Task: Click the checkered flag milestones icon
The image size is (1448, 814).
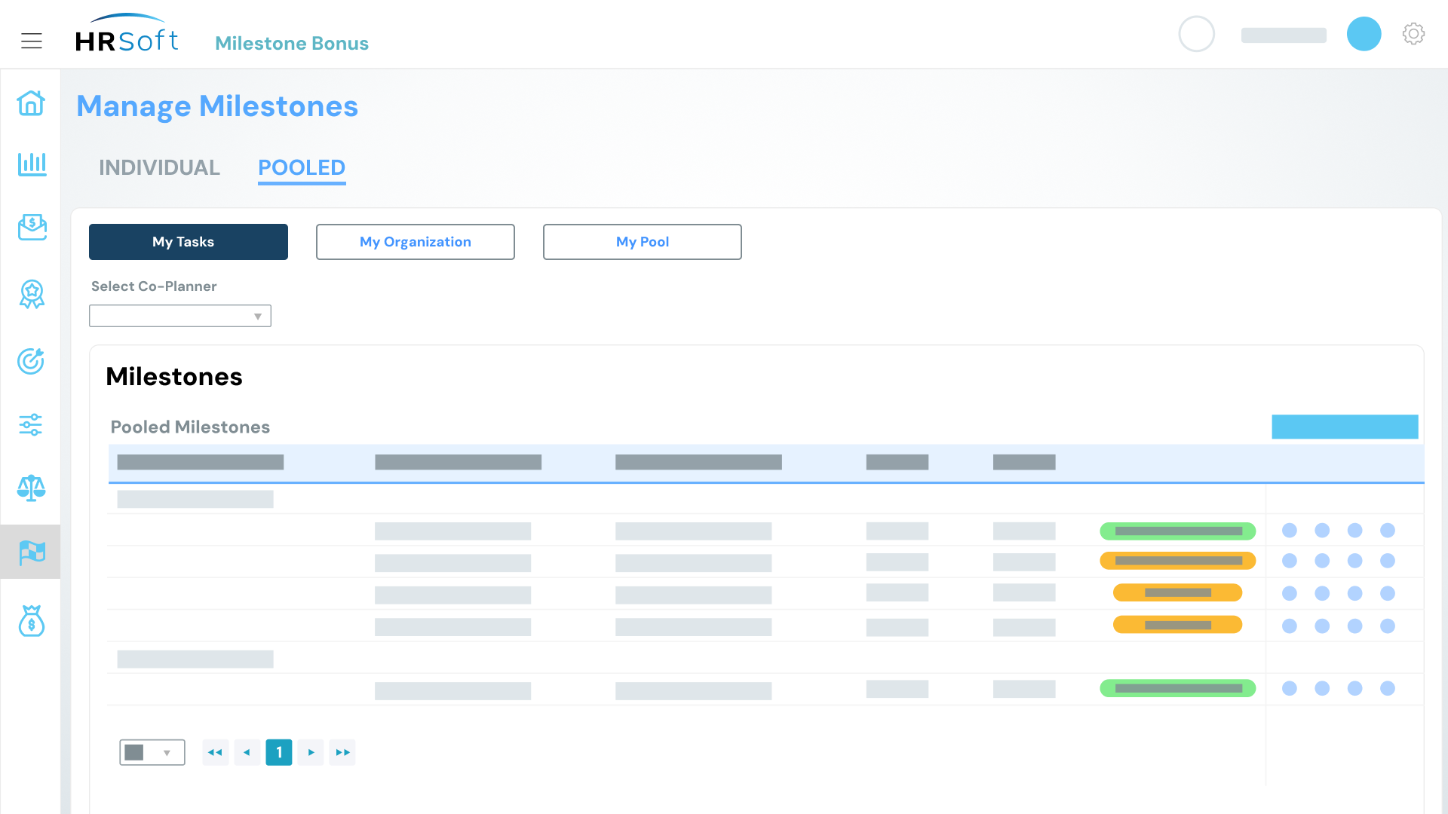Action: pyautogui.click(x=31, y=552)
